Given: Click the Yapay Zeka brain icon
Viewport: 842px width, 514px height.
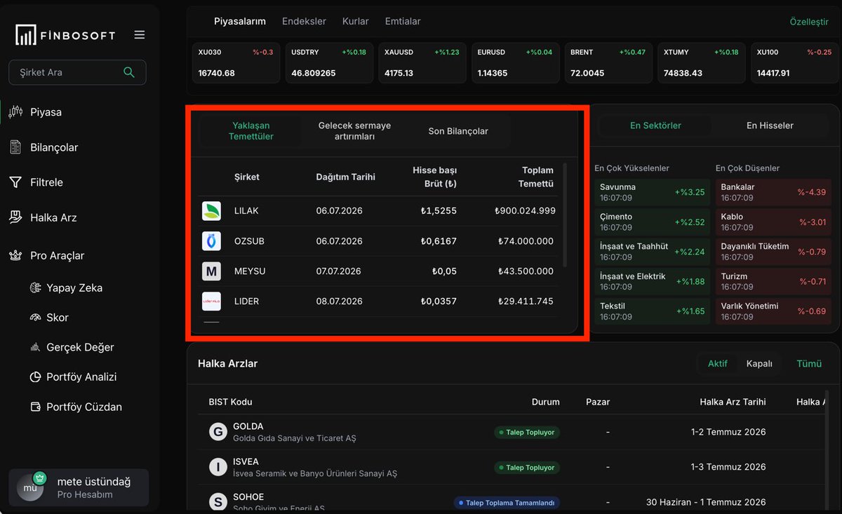Looking at the screenshot, I should [x=36, y=288].
